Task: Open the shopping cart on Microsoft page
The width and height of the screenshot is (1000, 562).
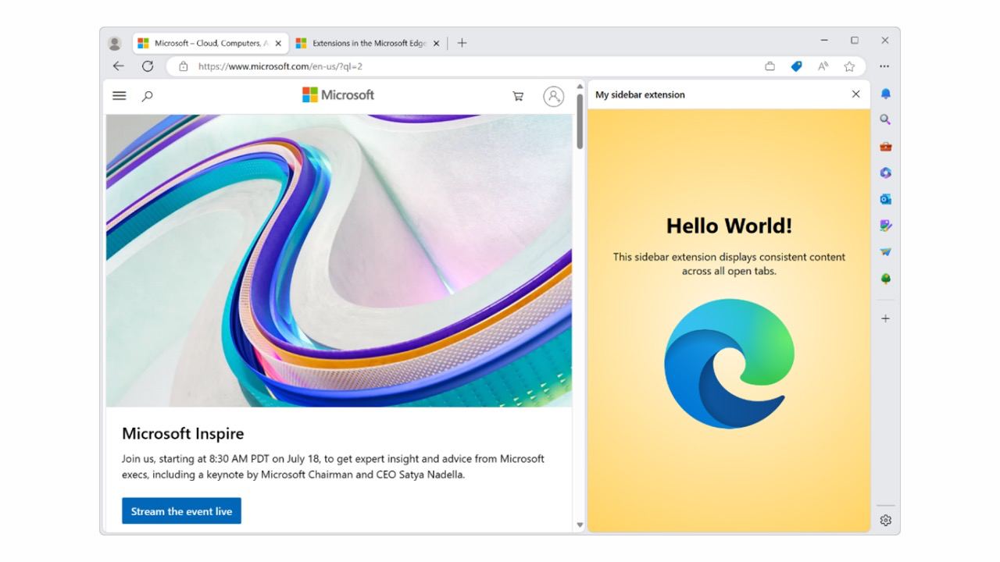Action: (x=517, y=96)
